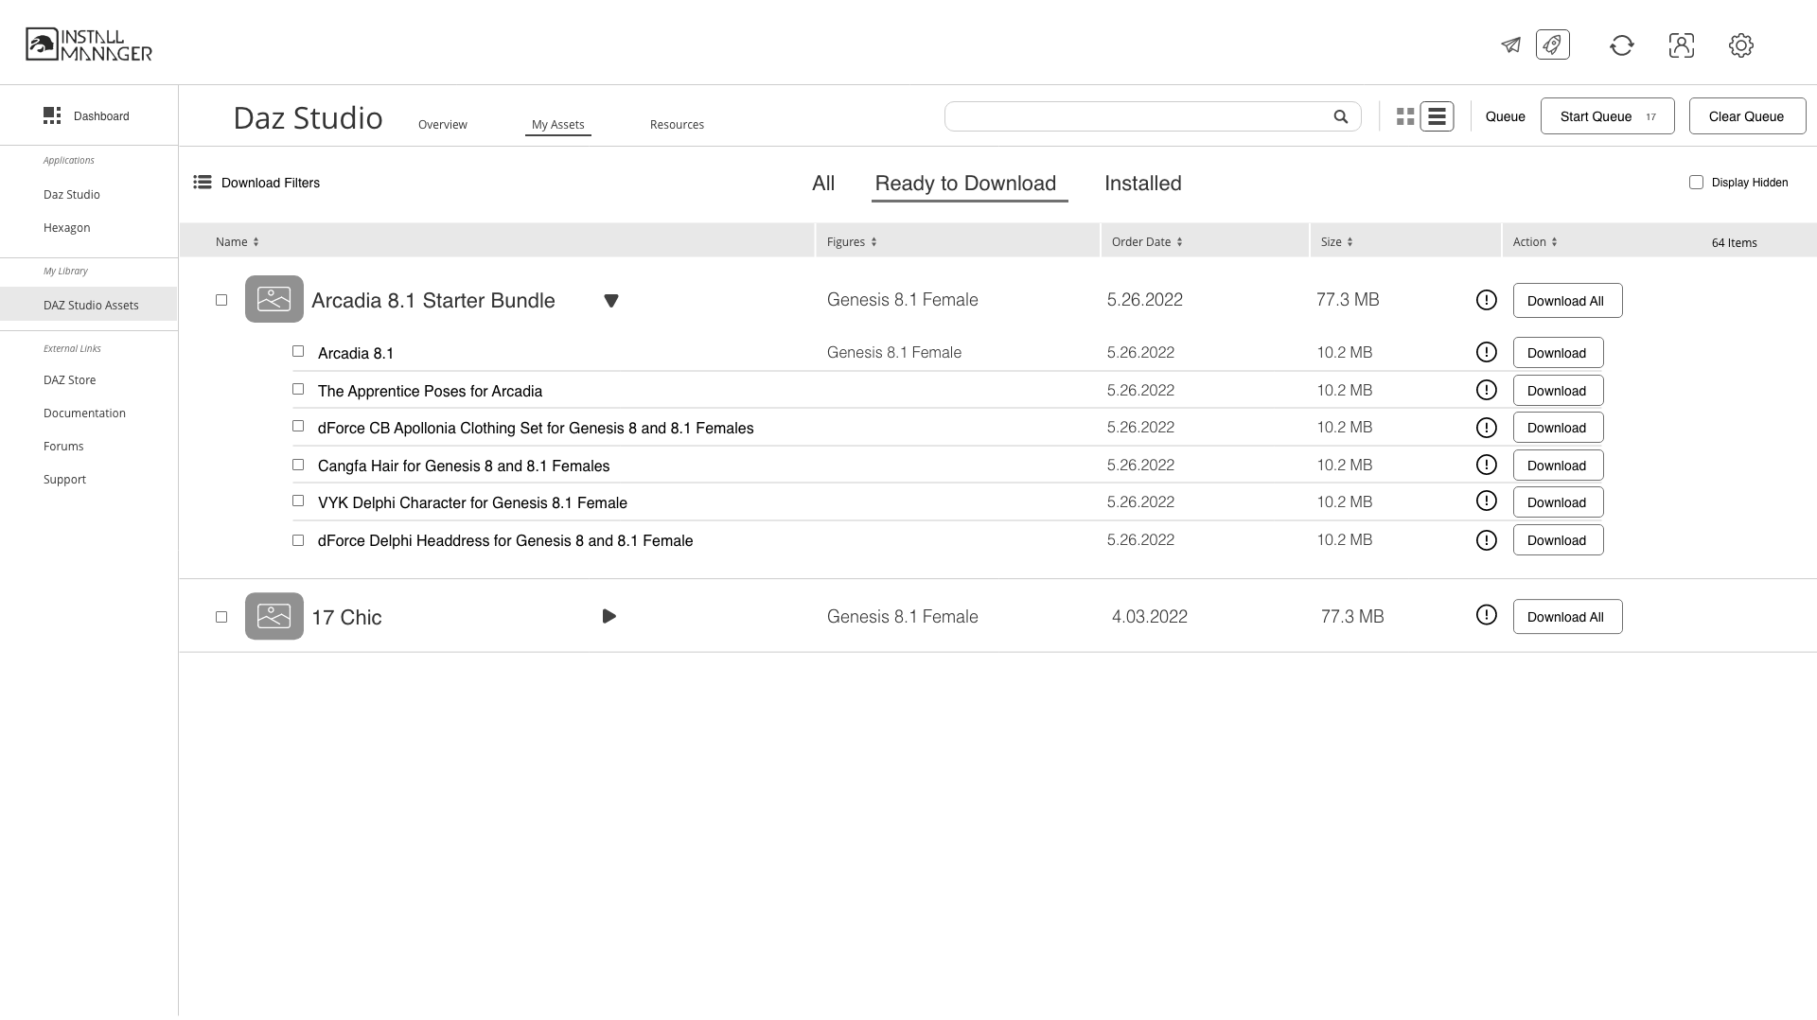Click the 17 Chic thumbnail image
This screenshot has height=1020, width=1817.
[x=274, y=616]
